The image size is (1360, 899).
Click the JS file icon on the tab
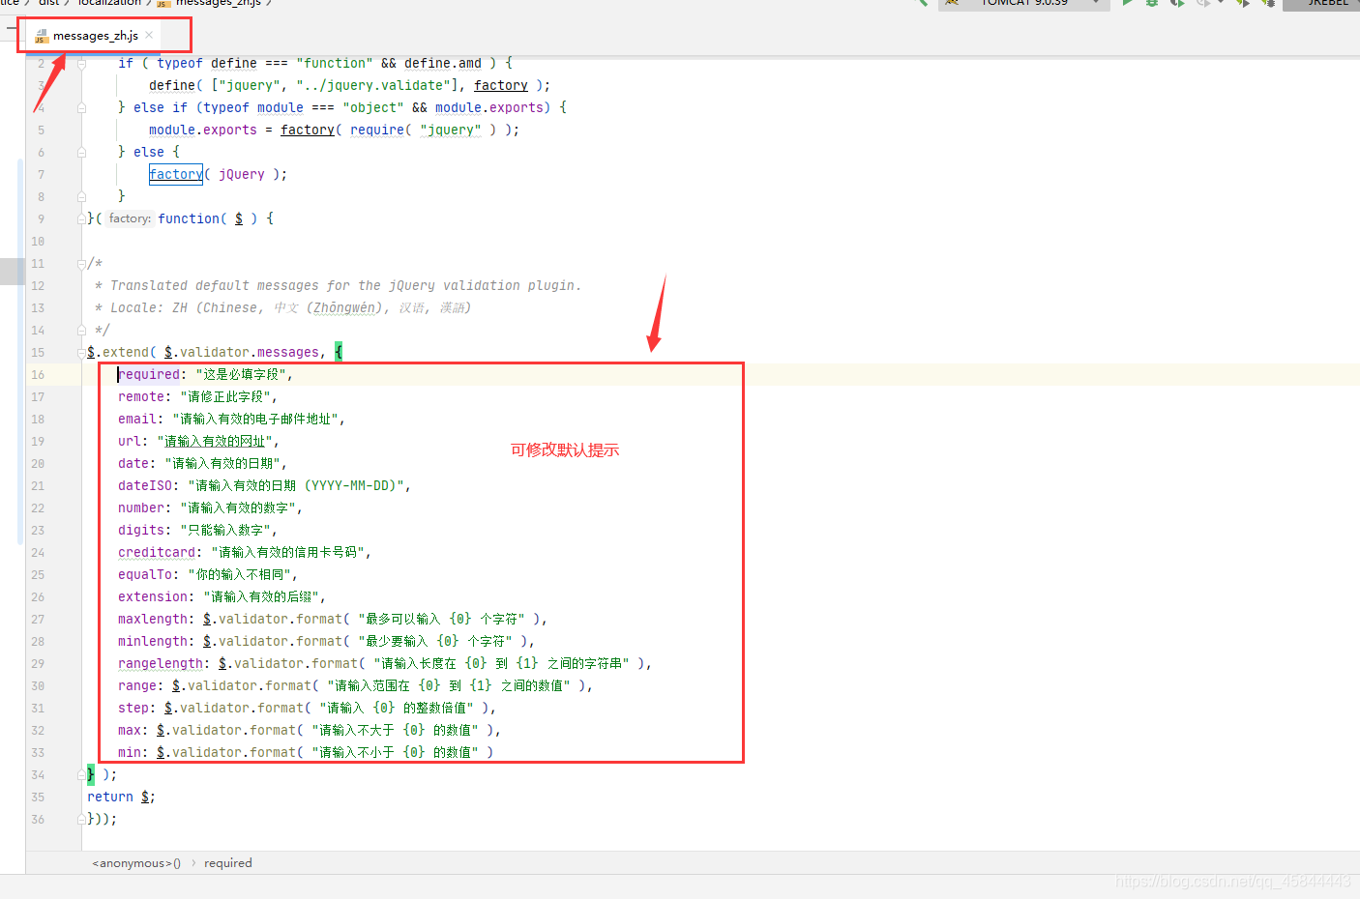(42, 37)
